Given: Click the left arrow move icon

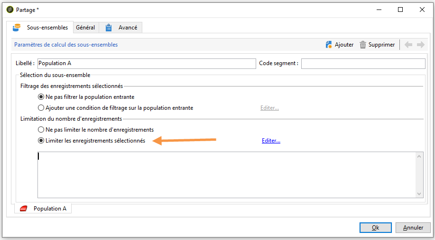Looking at the screenshot, I should (x=408, y=45).
